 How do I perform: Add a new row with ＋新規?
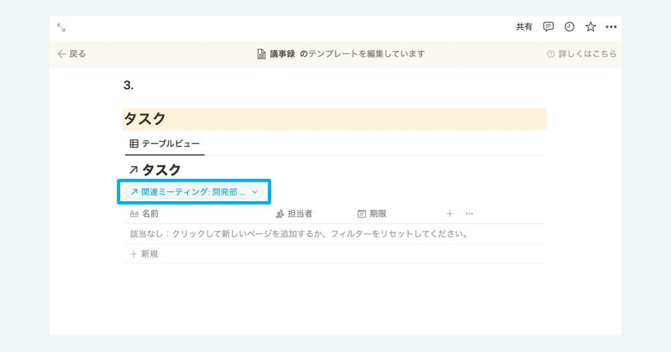(144, 254)
